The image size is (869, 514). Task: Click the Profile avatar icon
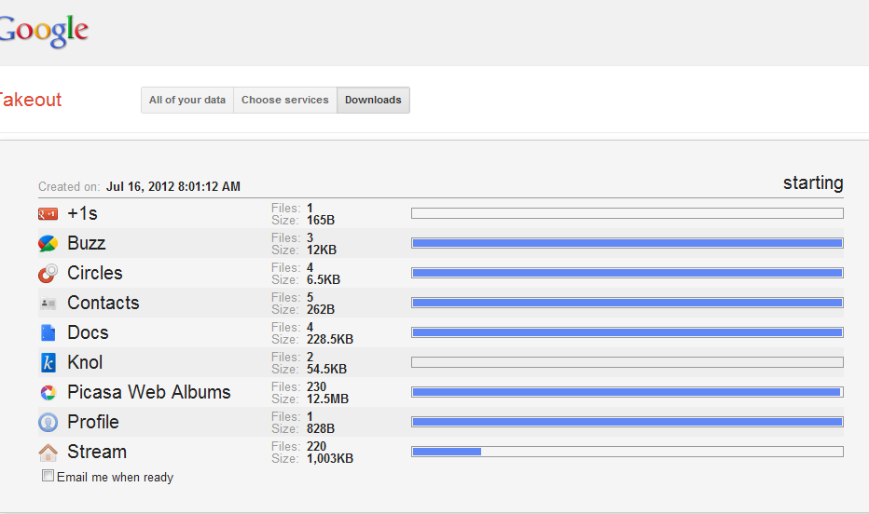tap(48, 423)
